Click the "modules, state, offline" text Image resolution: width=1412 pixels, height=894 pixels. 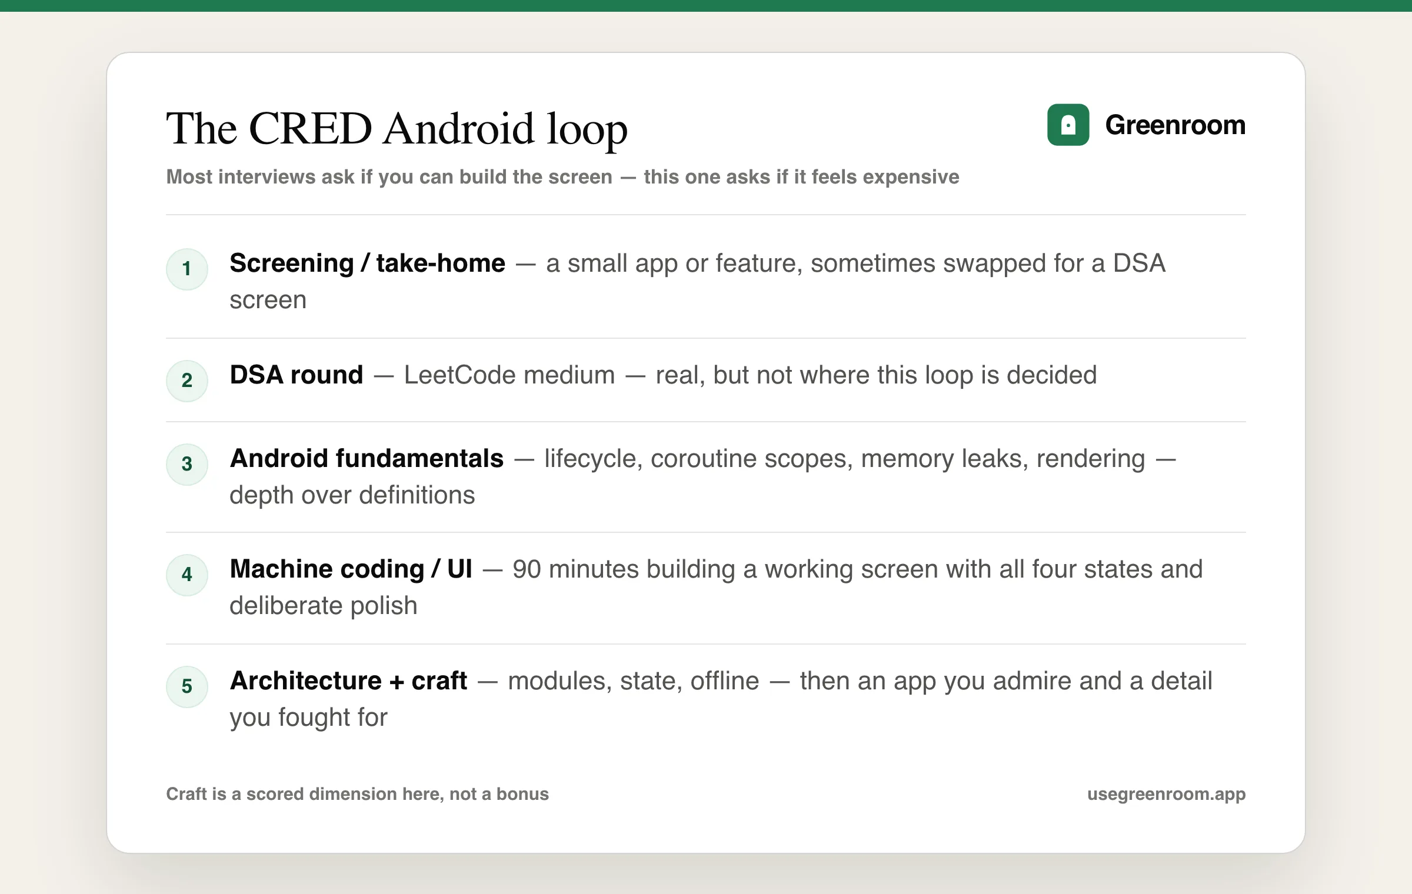point(634,682)
